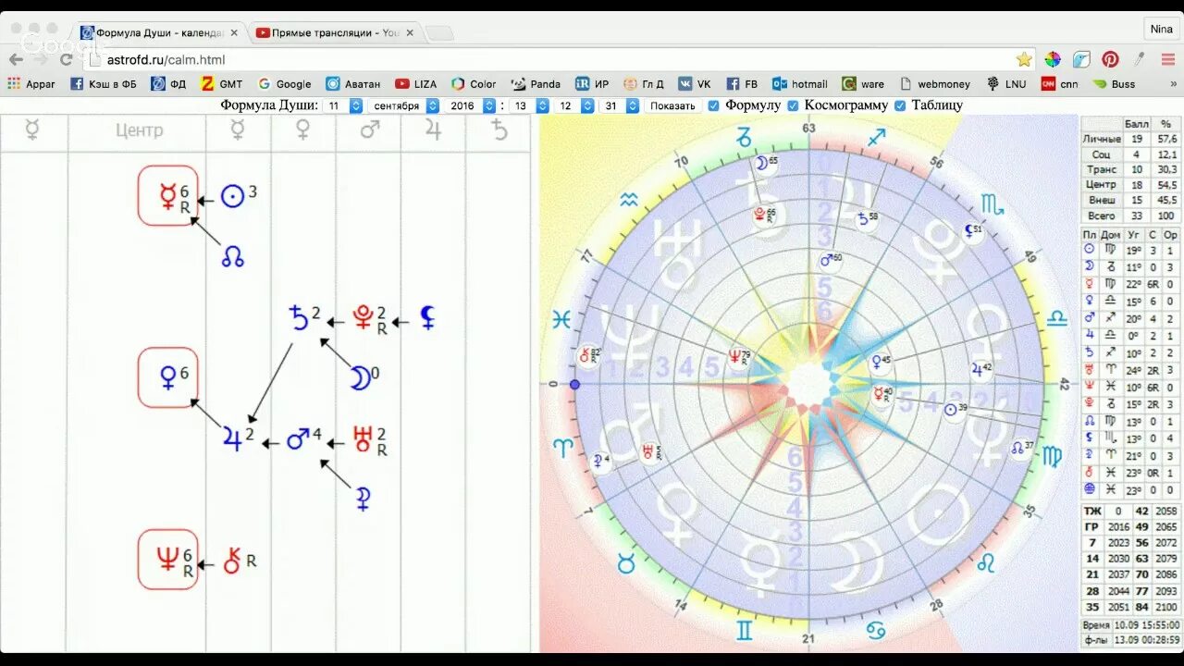The height and width of the screenshot is (666, 1184).
Task: Open the hotmail bookmark
Action: (800, 83)
